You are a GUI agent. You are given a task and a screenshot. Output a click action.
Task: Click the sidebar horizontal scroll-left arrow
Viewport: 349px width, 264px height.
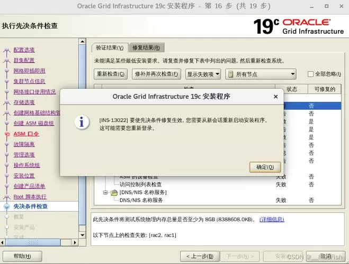(3, 242)
